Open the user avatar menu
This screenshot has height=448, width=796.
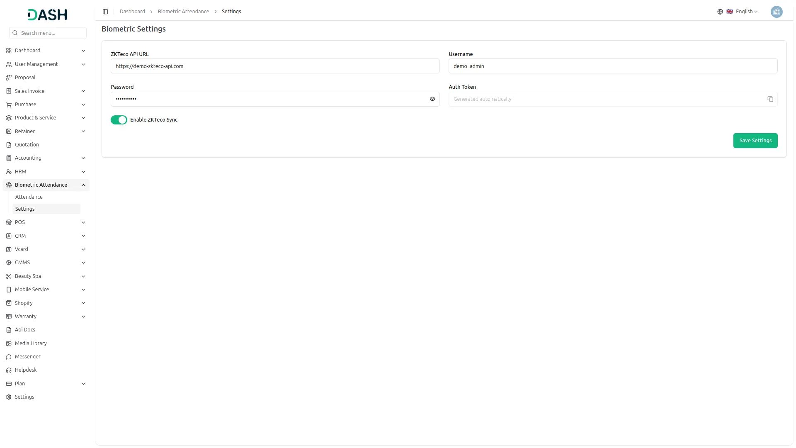tap(776, 12)
